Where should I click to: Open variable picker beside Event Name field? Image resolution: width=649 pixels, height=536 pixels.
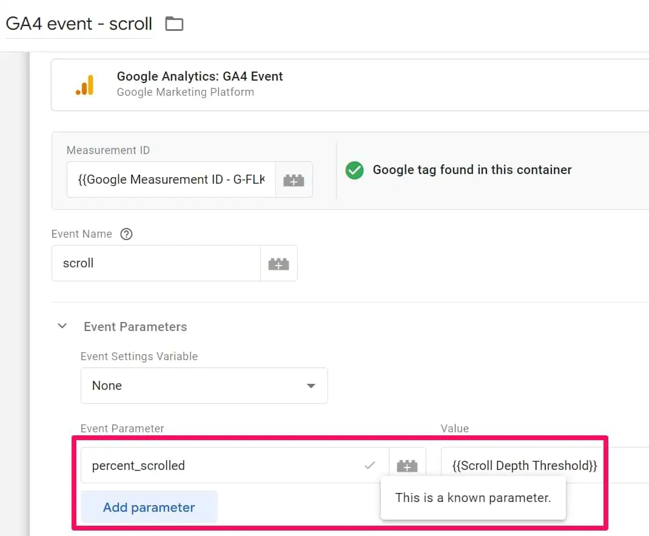coord(278,264)
